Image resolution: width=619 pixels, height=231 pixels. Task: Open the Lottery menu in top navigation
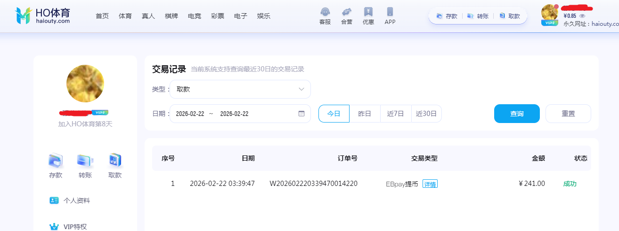(218, 16)
